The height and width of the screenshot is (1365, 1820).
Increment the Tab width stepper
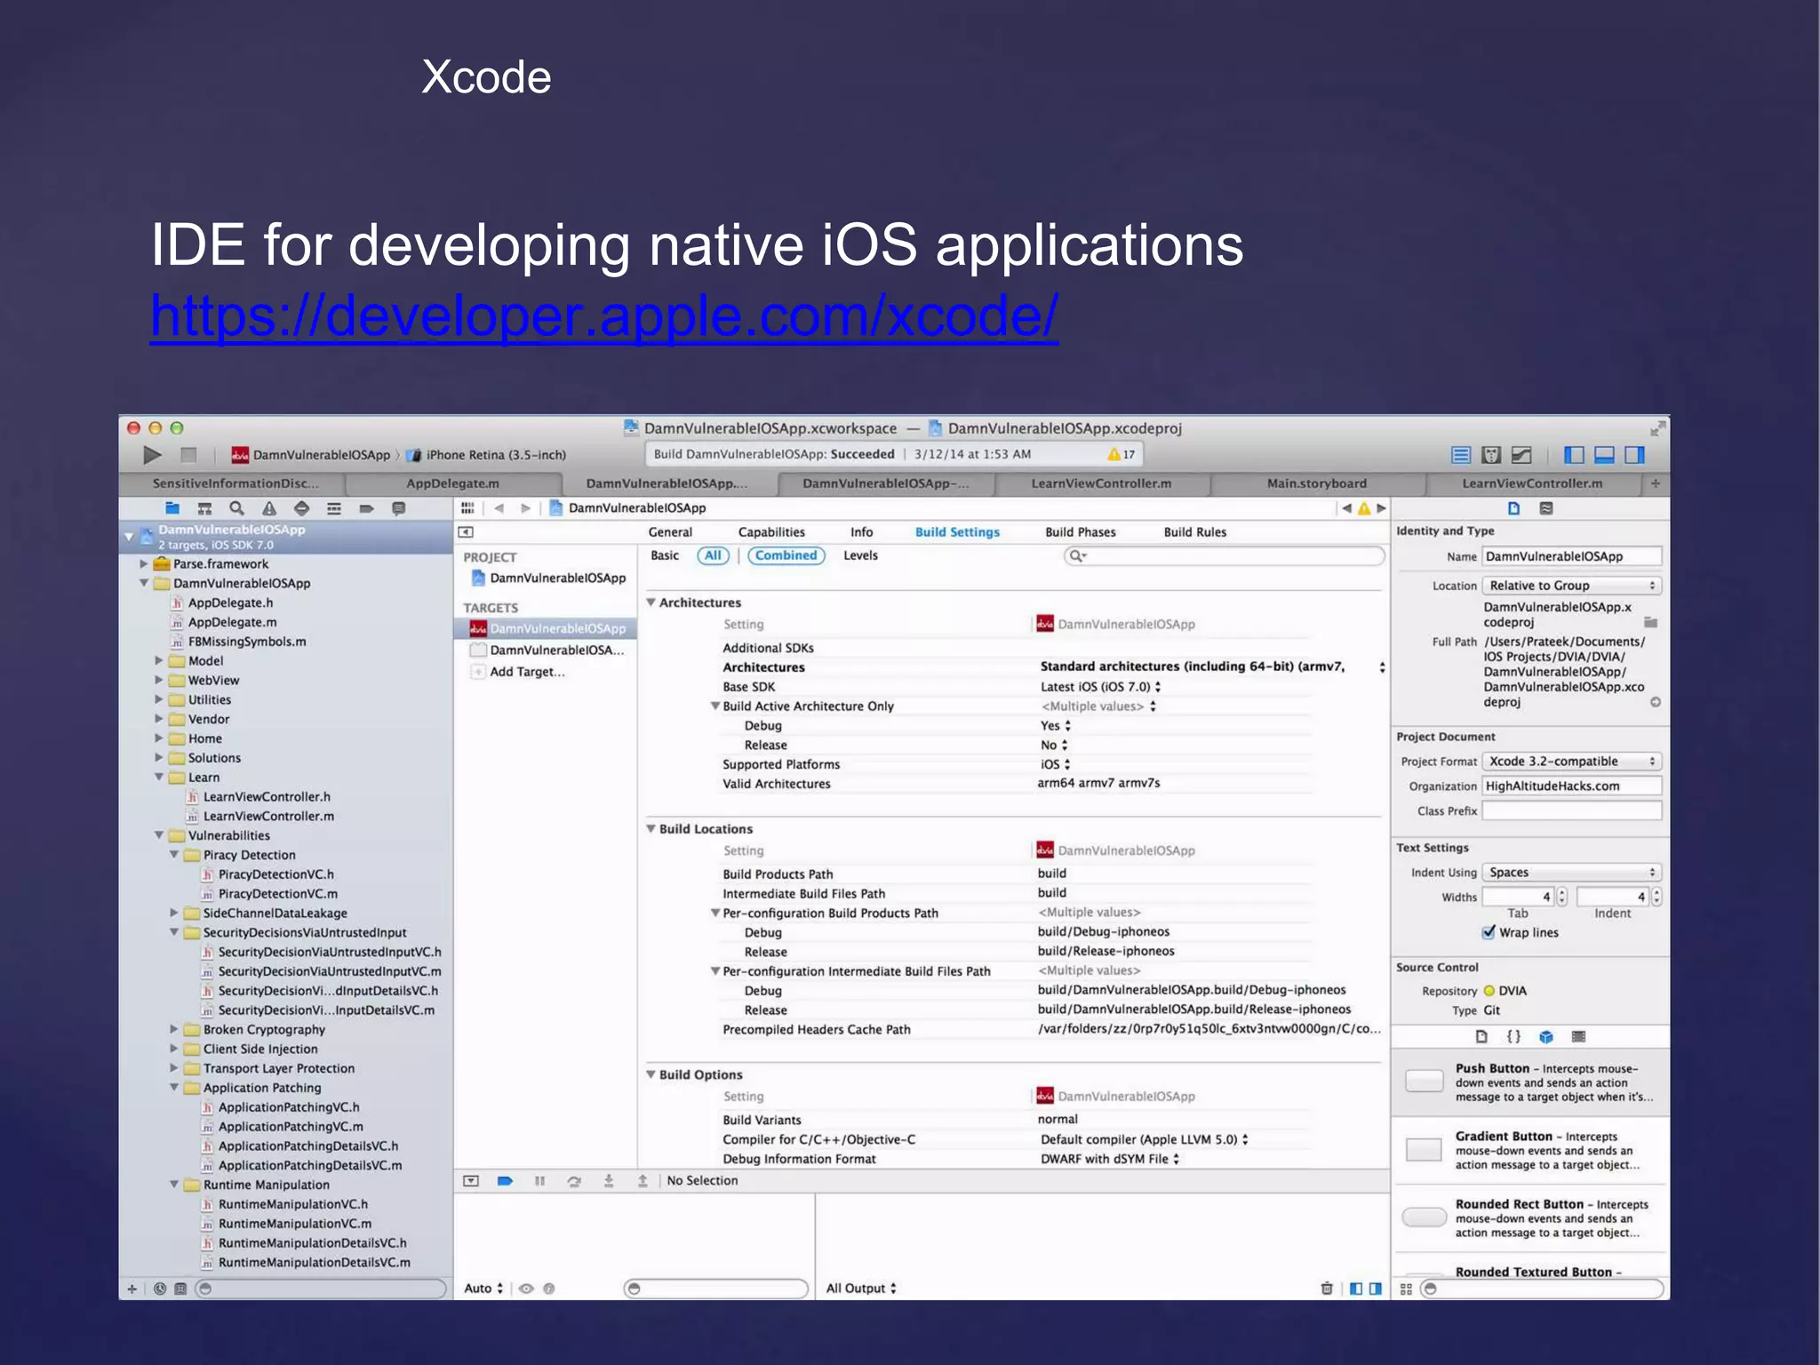1561,892
